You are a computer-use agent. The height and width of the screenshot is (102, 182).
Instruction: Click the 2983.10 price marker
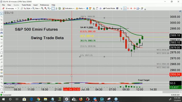coord(175,43)
